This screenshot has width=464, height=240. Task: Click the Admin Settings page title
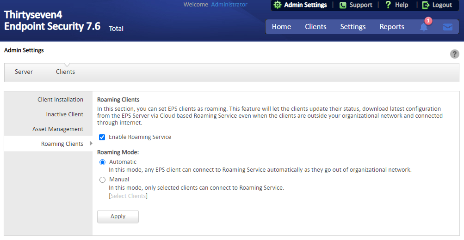coord(24,50)
